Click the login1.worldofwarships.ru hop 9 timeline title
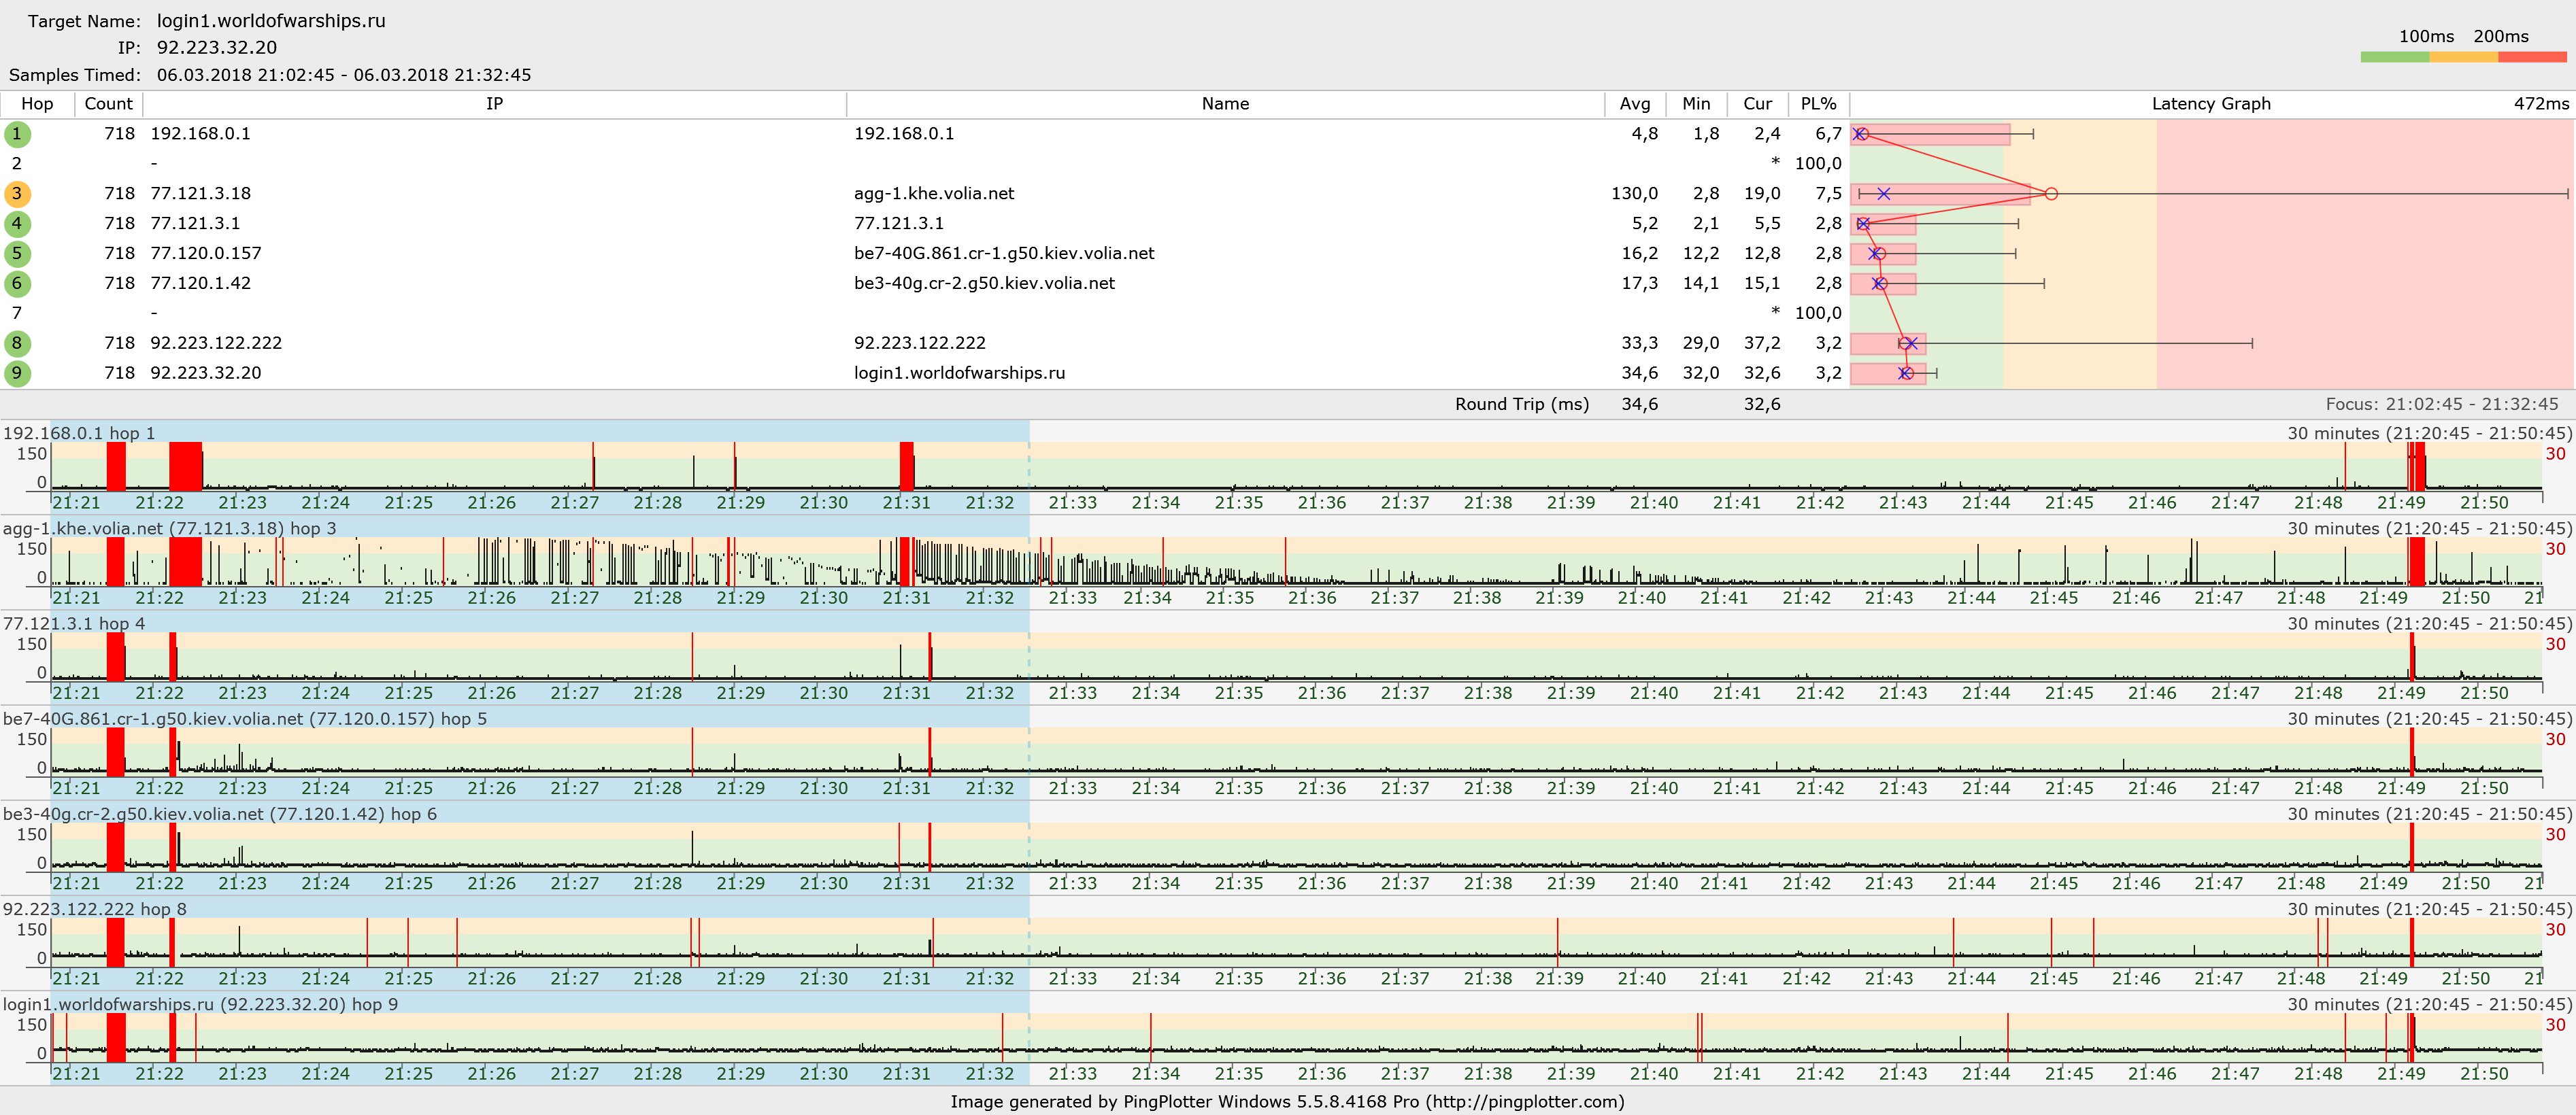The height and width of the screenshot is (1115, 2576). pyautogui.click(x=200, y=1004)
